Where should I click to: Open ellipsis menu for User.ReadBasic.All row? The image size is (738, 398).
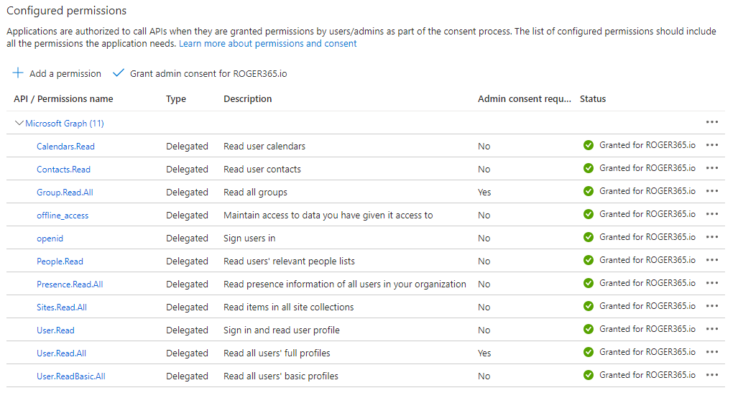pos(712,375)
